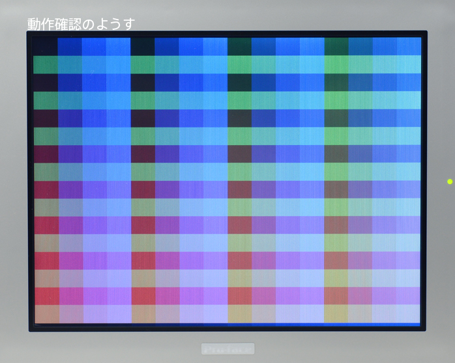Image resolution: width=455 pixels, height=363 pixels.
Task: Select the pale lavender swatch in bottom-right corner
Action: pos(409,313)
